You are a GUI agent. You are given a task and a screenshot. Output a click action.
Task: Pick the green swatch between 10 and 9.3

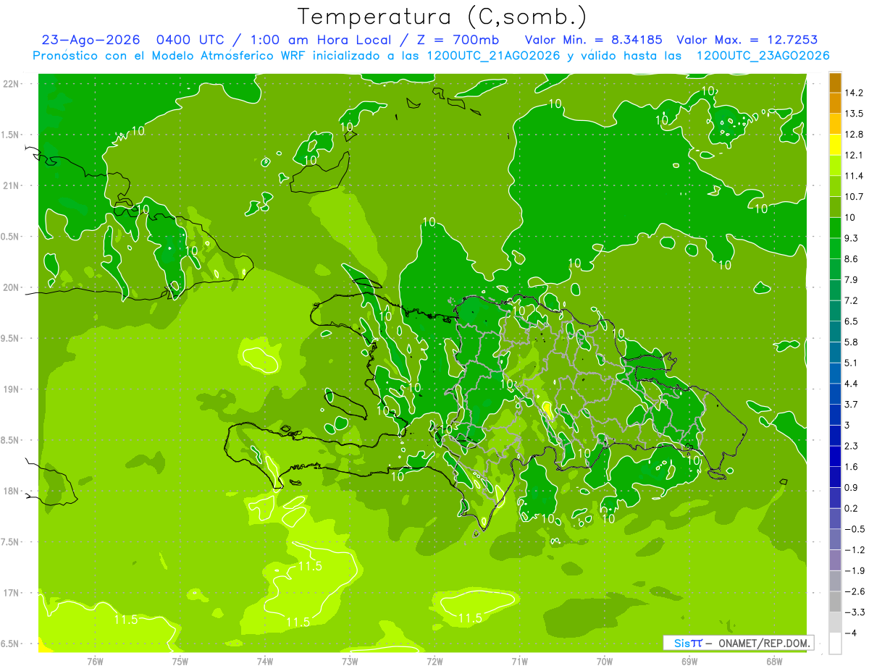(835, 228)
